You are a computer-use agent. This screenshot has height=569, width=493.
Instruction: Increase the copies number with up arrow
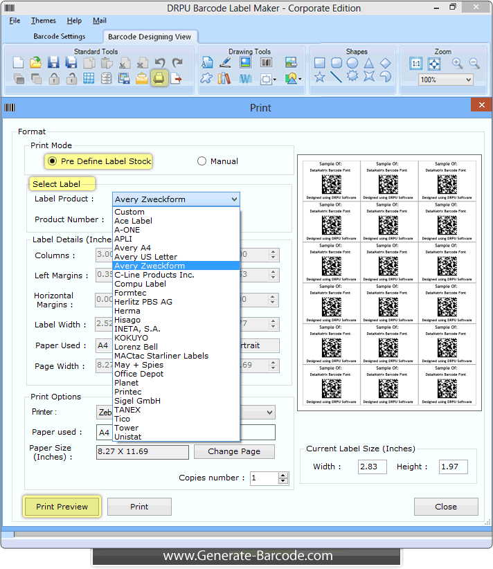click(x=283, y=476)
